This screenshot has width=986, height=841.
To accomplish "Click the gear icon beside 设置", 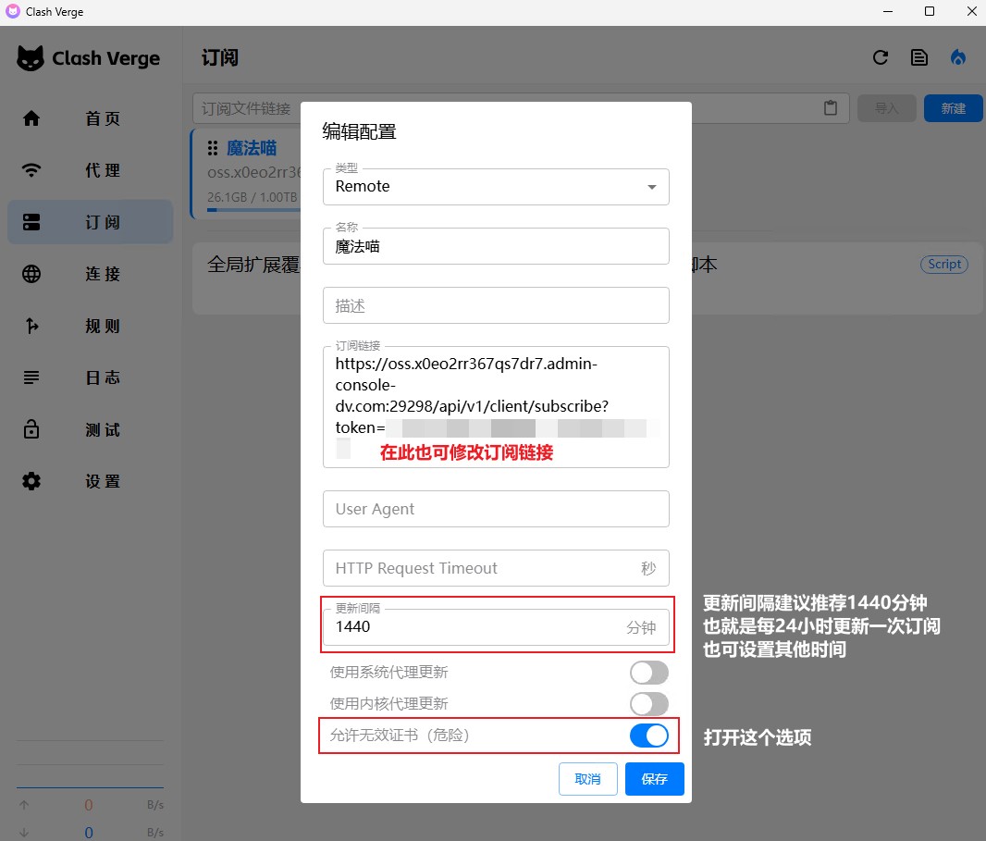I will [x=31, y=481].
